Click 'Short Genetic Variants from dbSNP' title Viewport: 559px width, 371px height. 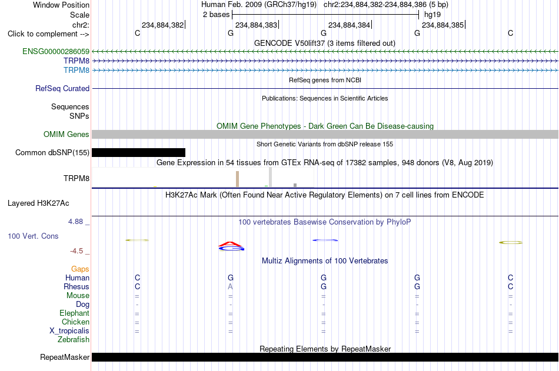(x=325, y=144)
